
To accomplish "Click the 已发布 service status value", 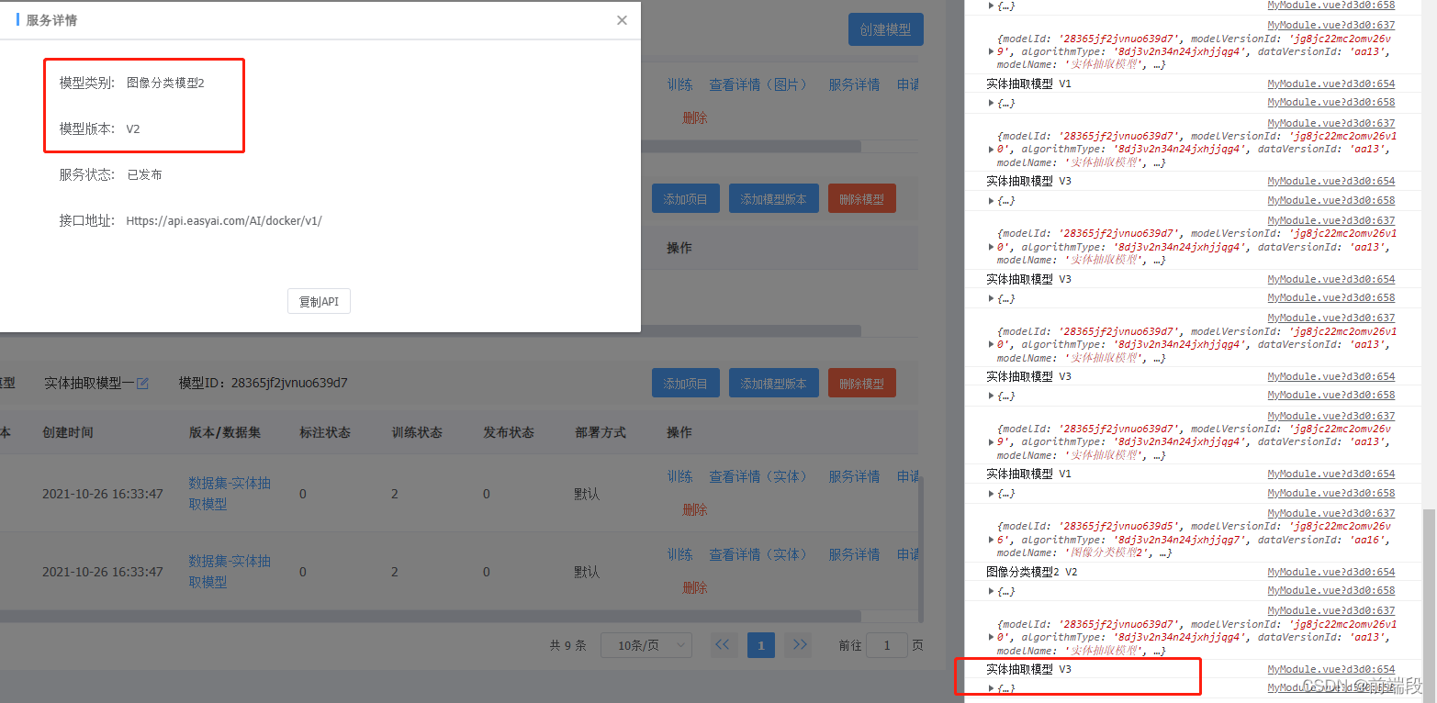I will (144, 174).
